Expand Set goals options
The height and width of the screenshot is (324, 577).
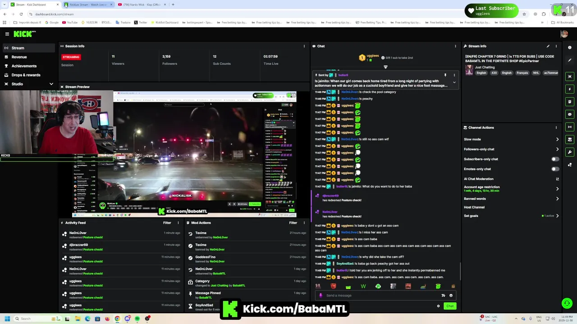pyautogui.click(x=557, y=216)
